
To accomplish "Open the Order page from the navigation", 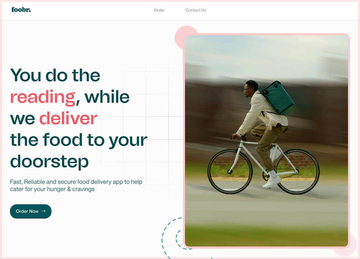I will (159, 10).
